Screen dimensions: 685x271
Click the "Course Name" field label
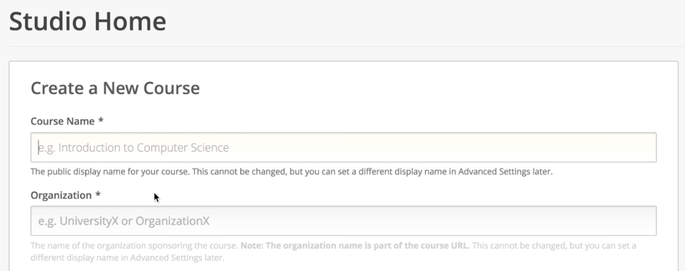point(63,121)
